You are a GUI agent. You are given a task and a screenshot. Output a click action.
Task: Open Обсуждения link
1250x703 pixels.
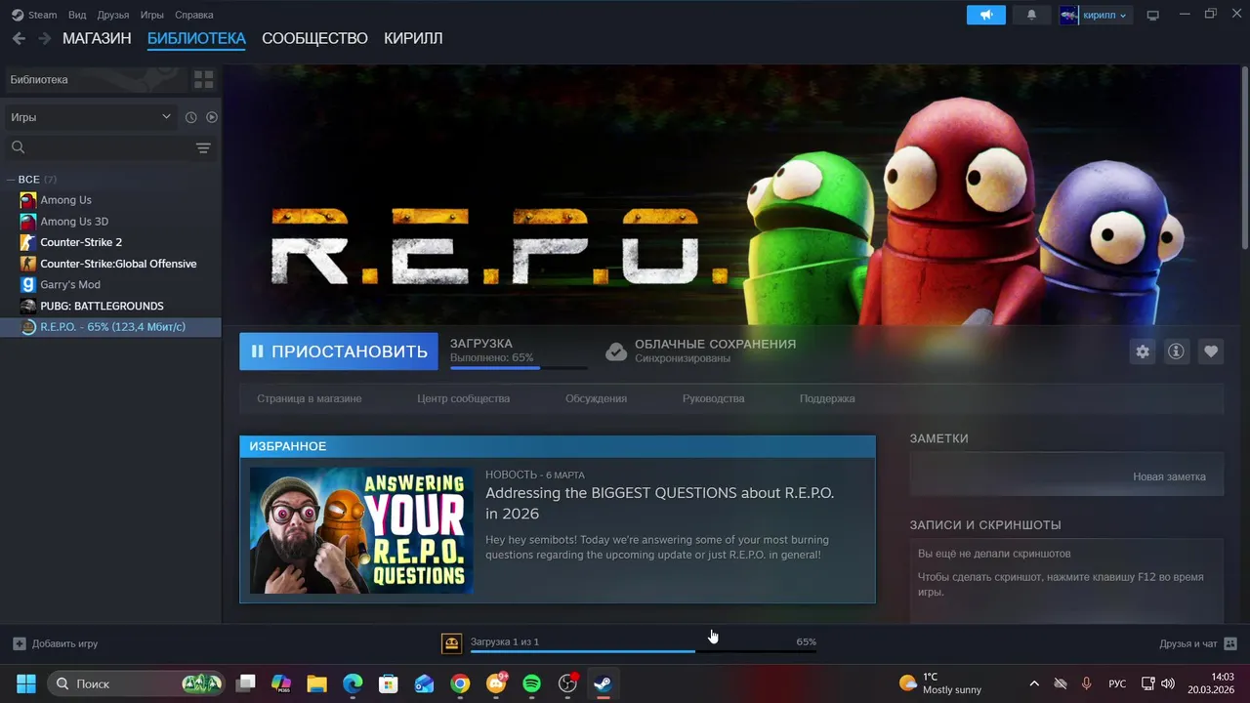tap(596, 398)
